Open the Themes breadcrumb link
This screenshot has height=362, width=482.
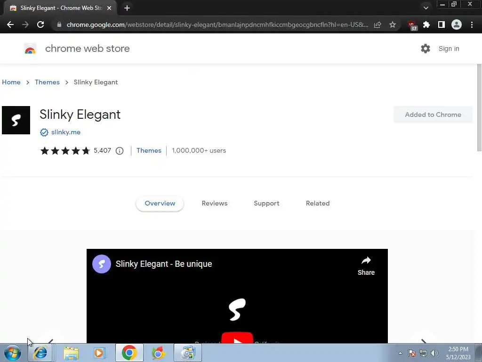[x=47, y=82]
